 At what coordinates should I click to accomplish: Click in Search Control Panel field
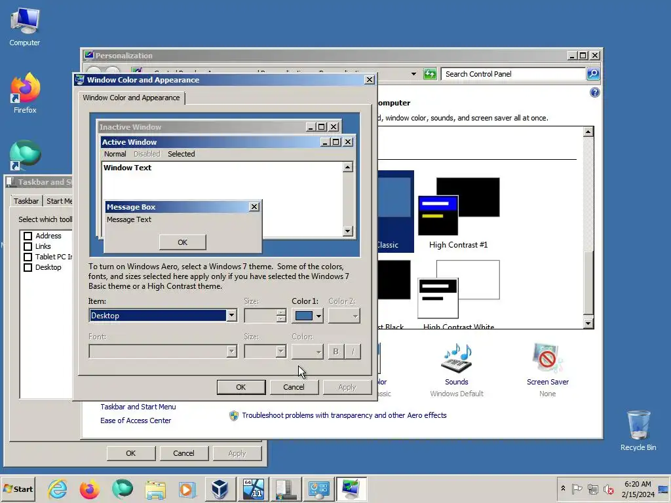click(512, 74)
